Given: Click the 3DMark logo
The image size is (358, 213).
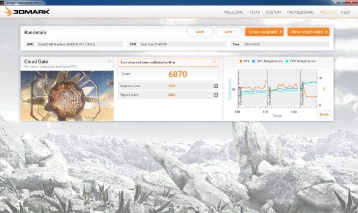Looking at the screenshot, I should tap(27, 11).
